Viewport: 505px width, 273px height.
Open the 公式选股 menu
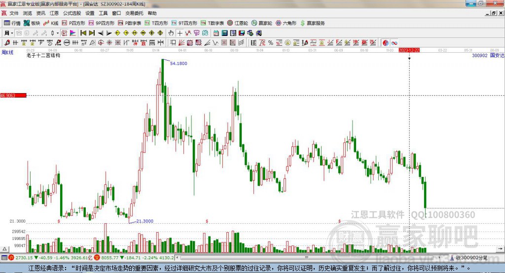[x=71, y=13]
